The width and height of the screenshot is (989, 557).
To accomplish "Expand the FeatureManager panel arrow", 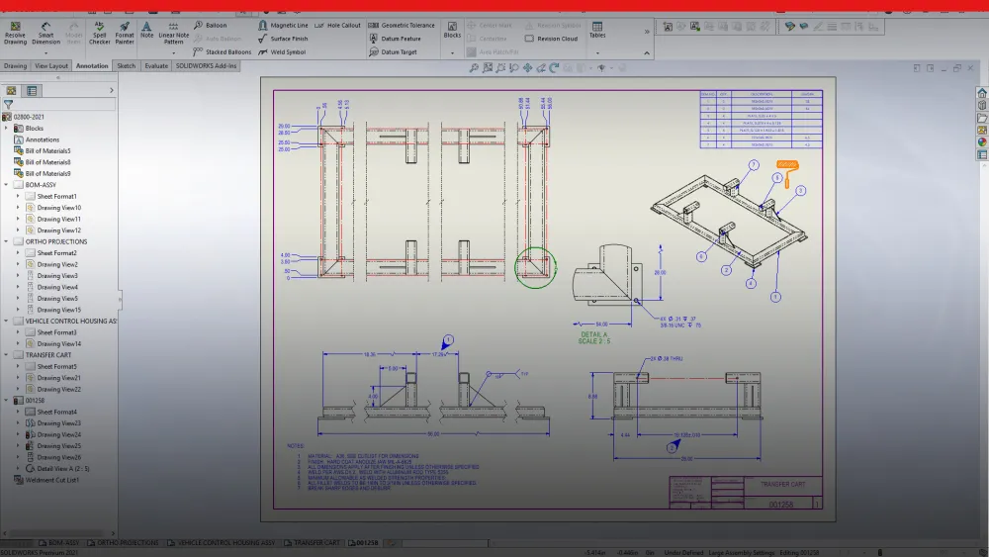I will [x=112, y=91].
